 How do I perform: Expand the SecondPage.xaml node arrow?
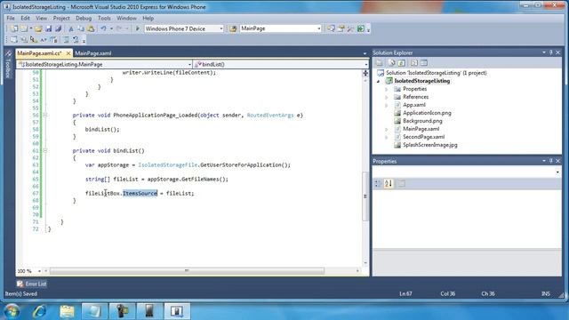(387, 137)
